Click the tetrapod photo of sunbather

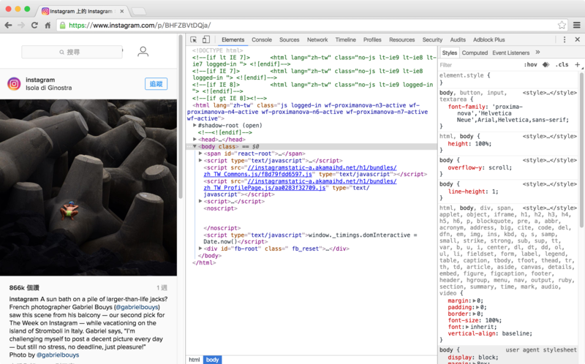[x=88, y=187]
